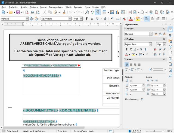Collapse the Zeichen section in sidebar
The height and width of the screenshot is (133, 174).
(x=125, y=39)
